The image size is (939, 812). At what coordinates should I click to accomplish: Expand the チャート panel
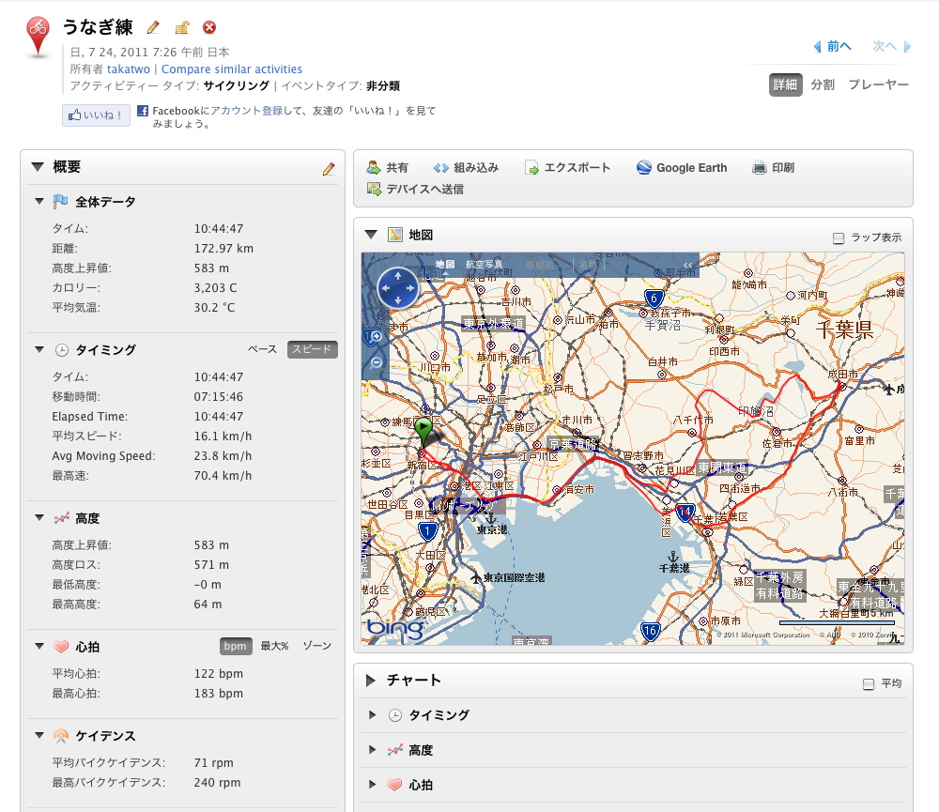[371, 681]
